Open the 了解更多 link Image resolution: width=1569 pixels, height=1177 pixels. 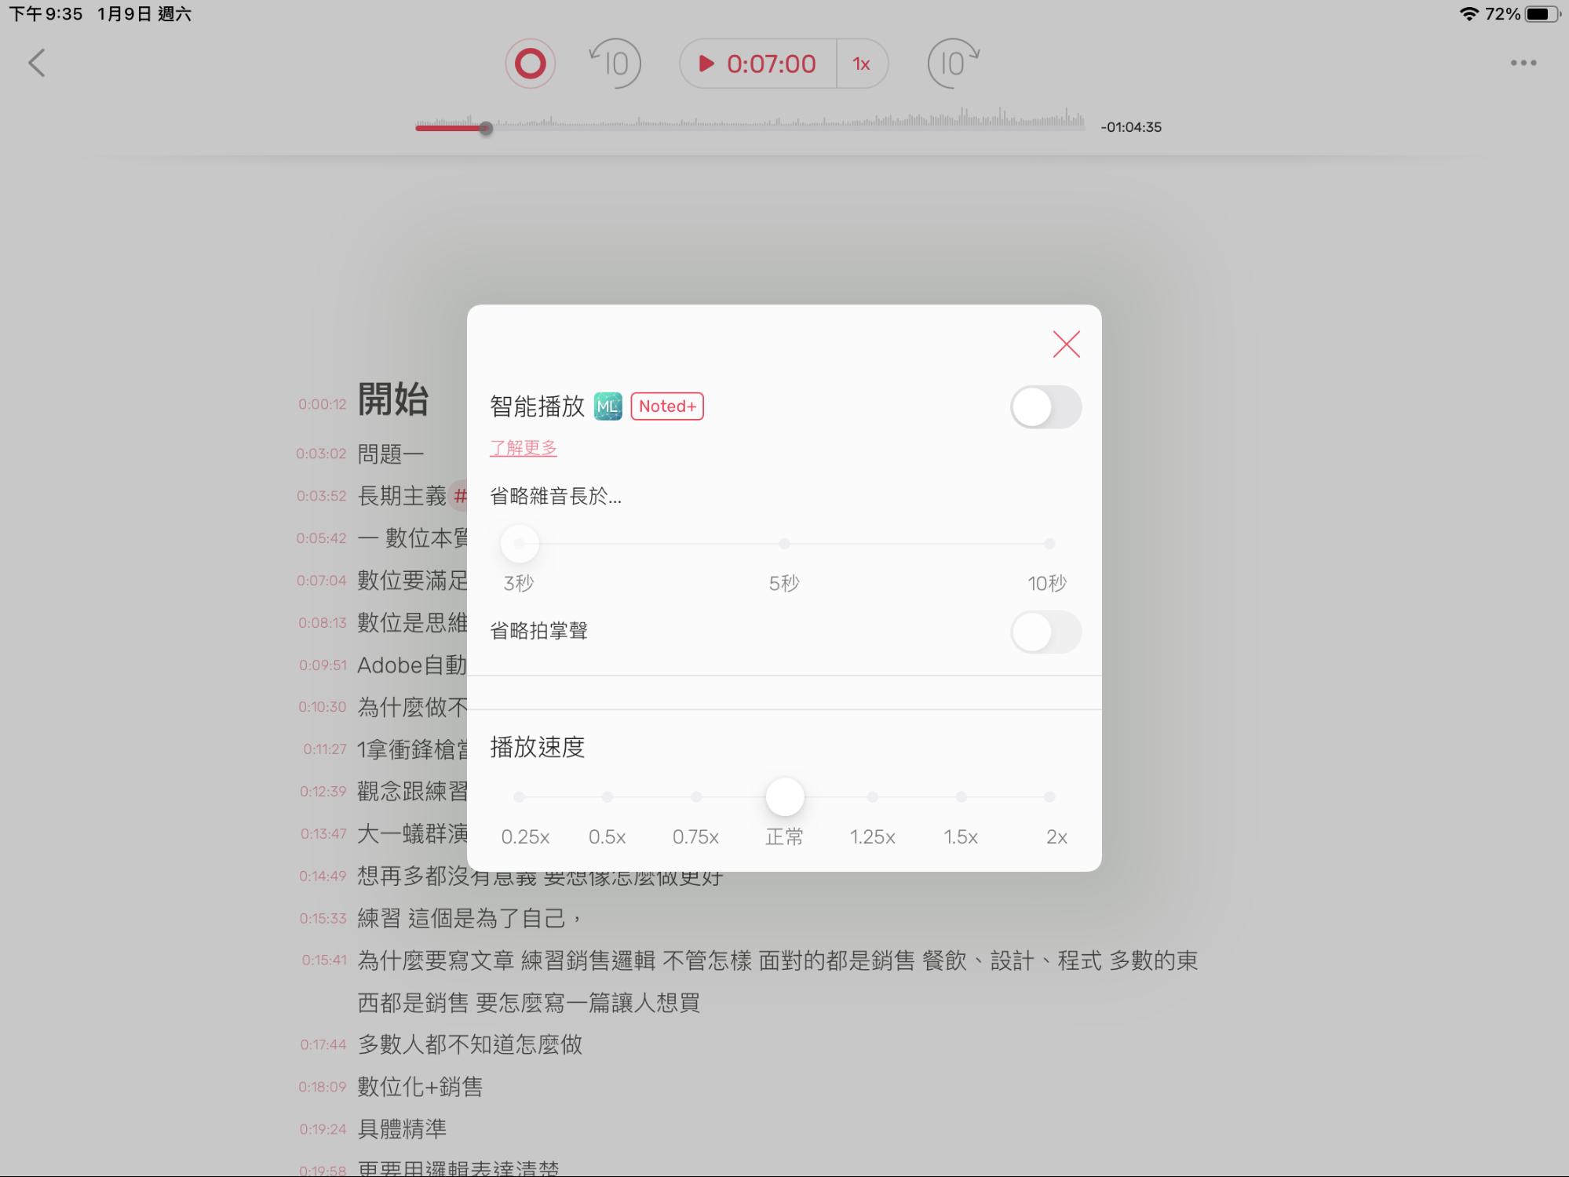[524, 448]
